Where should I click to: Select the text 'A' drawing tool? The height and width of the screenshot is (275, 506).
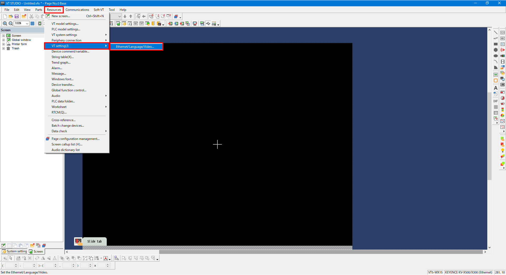495,88
